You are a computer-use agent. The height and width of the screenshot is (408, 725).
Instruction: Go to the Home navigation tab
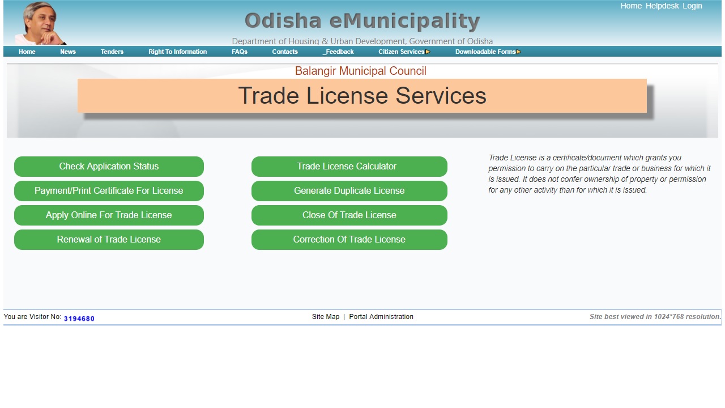click(27, 52)
